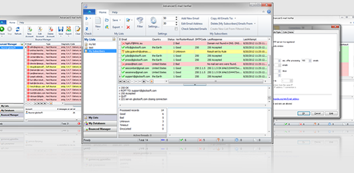Expand the Check play button dropdown arrow
The height and width of the screenshot is (173, 354).
90,18
